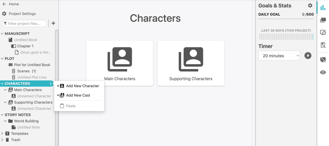The image size is (329, 146).
Task: Open the 20 minutes timer dropdown
Action: (x=279, y=56)
